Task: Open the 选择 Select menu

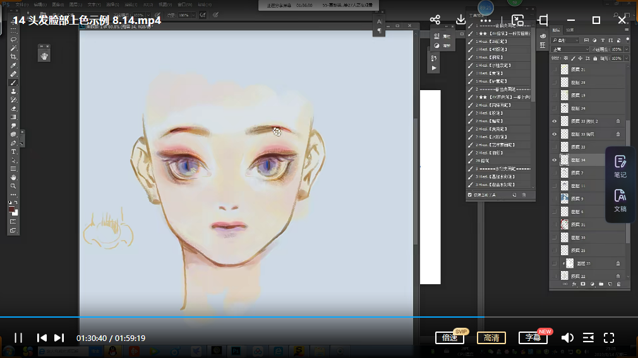Action: [112, 5]
